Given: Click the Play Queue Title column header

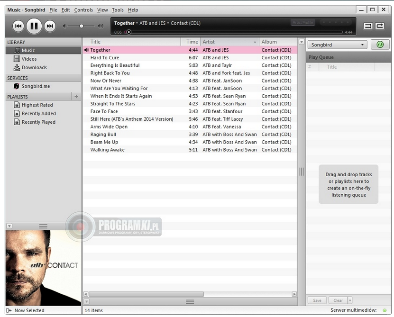Looking at the screenshot, I should click(x=347, y=67).
